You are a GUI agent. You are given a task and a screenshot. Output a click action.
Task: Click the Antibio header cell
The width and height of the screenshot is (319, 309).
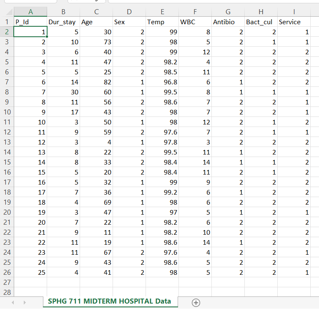coord(228,22)
